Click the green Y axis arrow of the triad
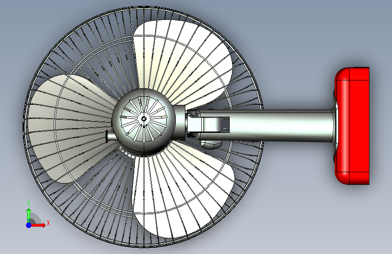 29,215
